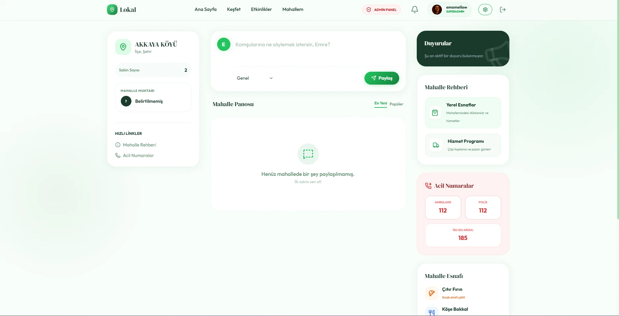Click the Çıtır Fırın shop name
Screen dimensions: 619x316
(x=452, y=289)
